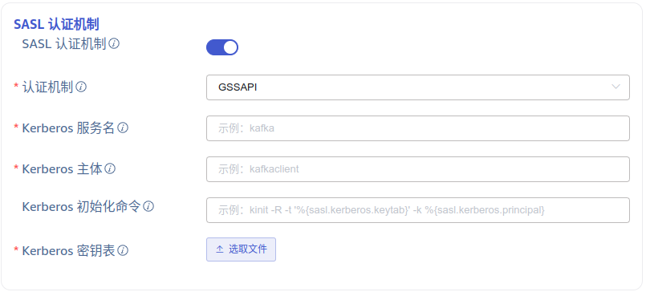Click info icon beside SASL 认证机制 toggle label

coord(114,43)
